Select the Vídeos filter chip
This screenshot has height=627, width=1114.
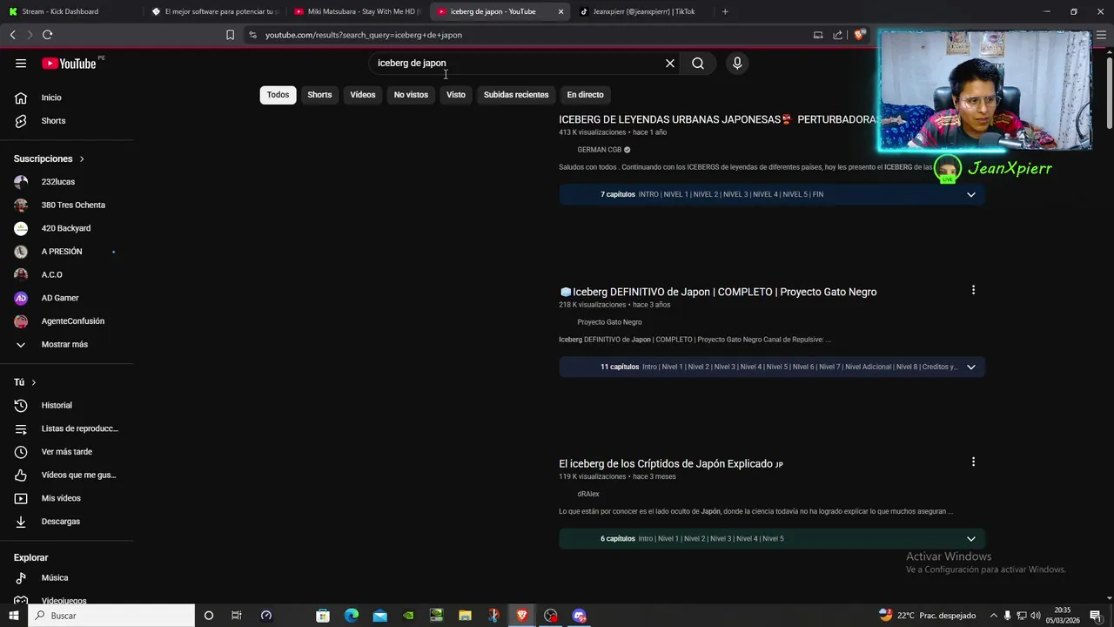[363, 95]
